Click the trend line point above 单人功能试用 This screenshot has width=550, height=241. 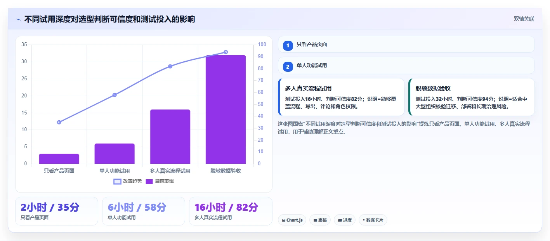click(115, 95)
